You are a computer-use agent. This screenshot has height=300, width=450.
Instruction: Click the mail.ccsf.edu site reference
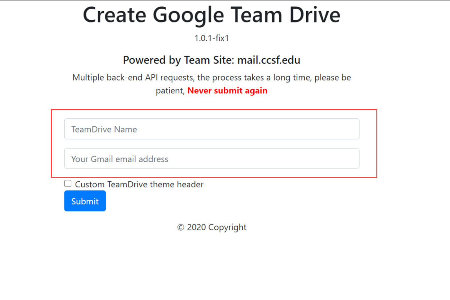(x=269, y=60)
